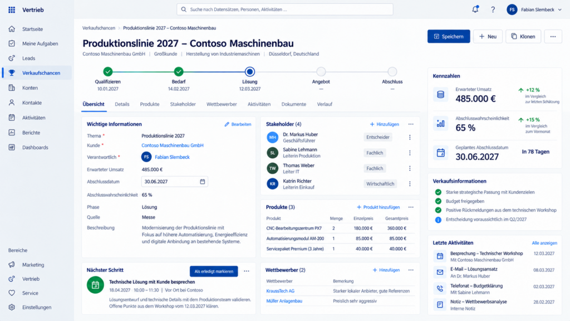The width and height of the screenshot is (570, 321).
Task: Click the Erwarteter Umsatz coins icon
Action: point(441,95)
